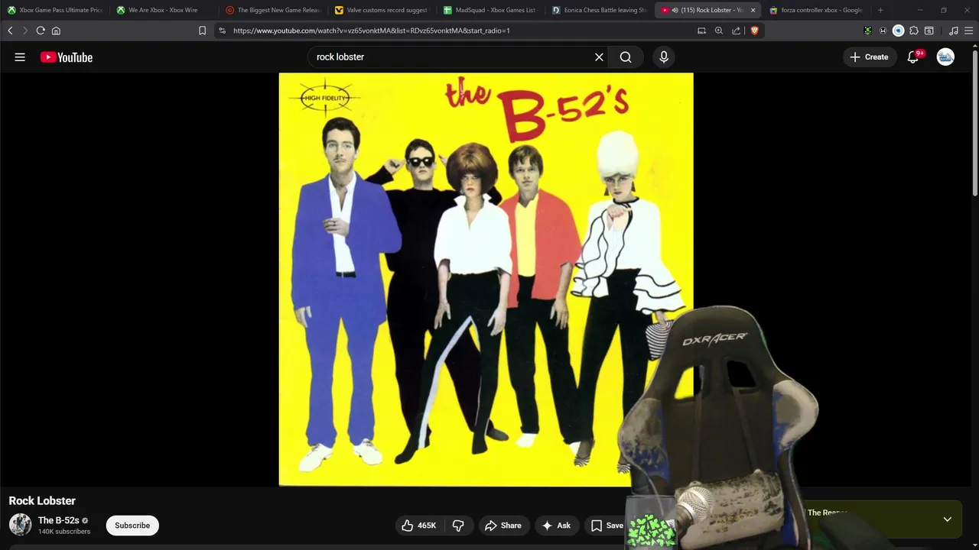Bookmark this page
Image resolution: width=979 pixels, height=550 pixels.
202,31
